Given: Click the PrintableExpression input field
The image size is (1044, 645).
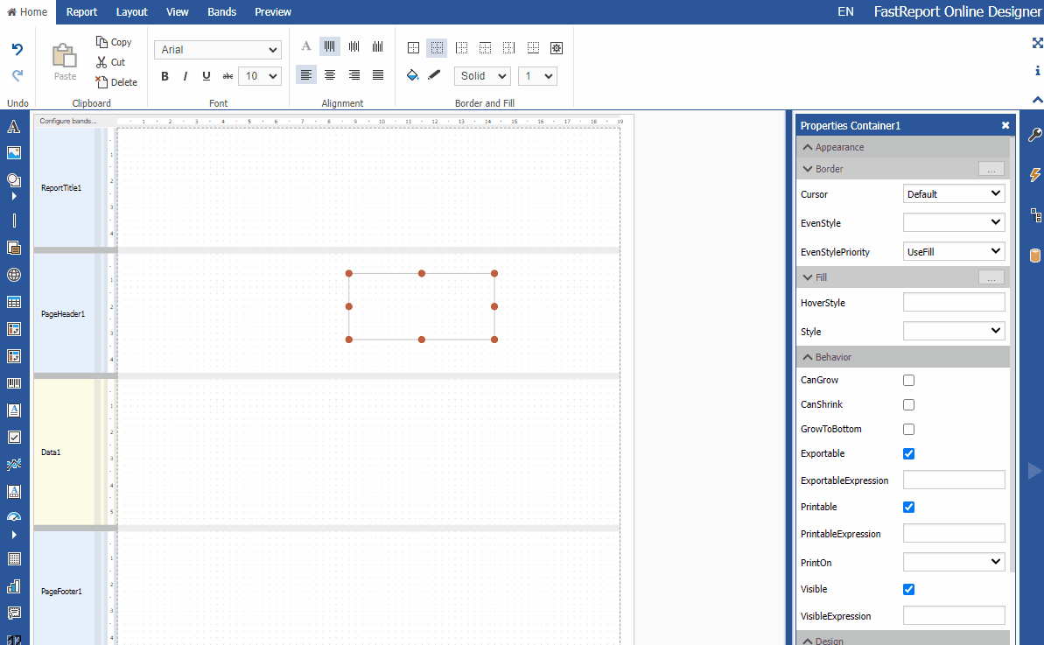Looking at the screenshot, I should (x=954, y=534).
